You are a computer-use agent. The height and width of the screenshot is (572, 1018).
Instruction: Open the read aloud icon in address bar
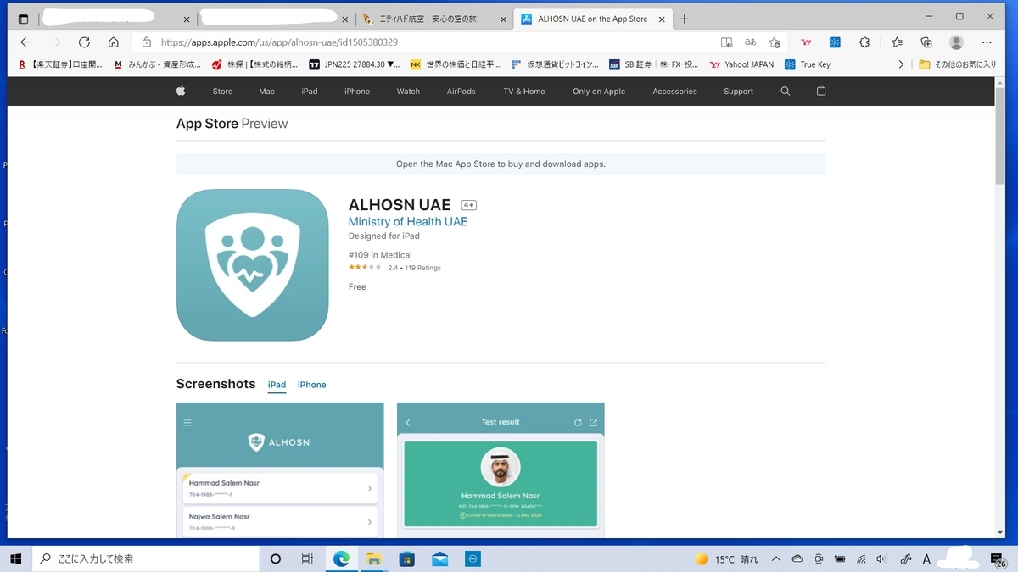pos(726,42)
